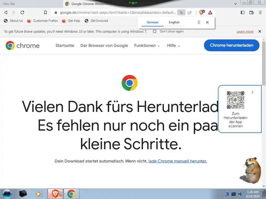Click Chrome herunterladen button
266x199 pixels.
click(x=231, y=45)
